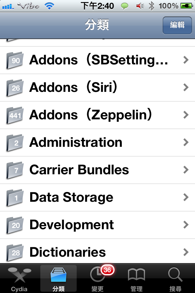Click the folder icon showing 90 packages
The height and width of the screenshot is (293, 195).
pyautogui.click(x=15, y=60)
